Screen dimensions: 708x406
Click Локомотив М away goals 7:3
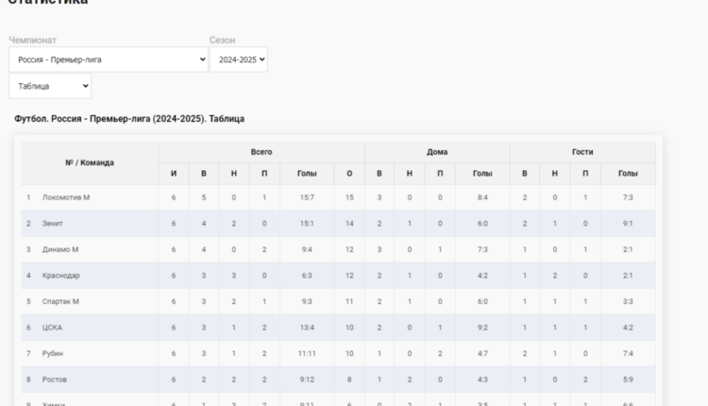point(628,197)
